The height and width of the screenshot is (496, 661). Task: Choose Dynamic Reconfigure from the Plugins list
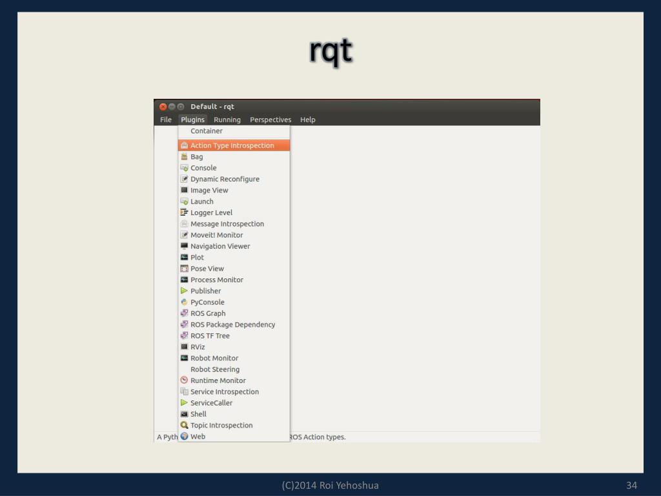(x=225, y=179)
